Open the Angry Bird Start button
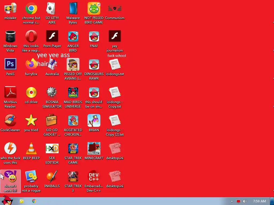 click(x=7, y=200)
